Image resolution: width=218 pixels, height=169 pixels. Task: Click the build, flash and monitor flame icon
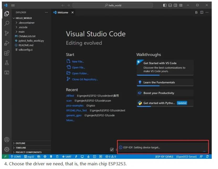(88, 157)
